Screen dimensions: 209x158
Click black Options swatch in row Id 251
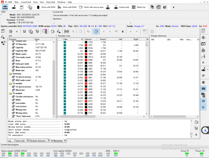86,51
